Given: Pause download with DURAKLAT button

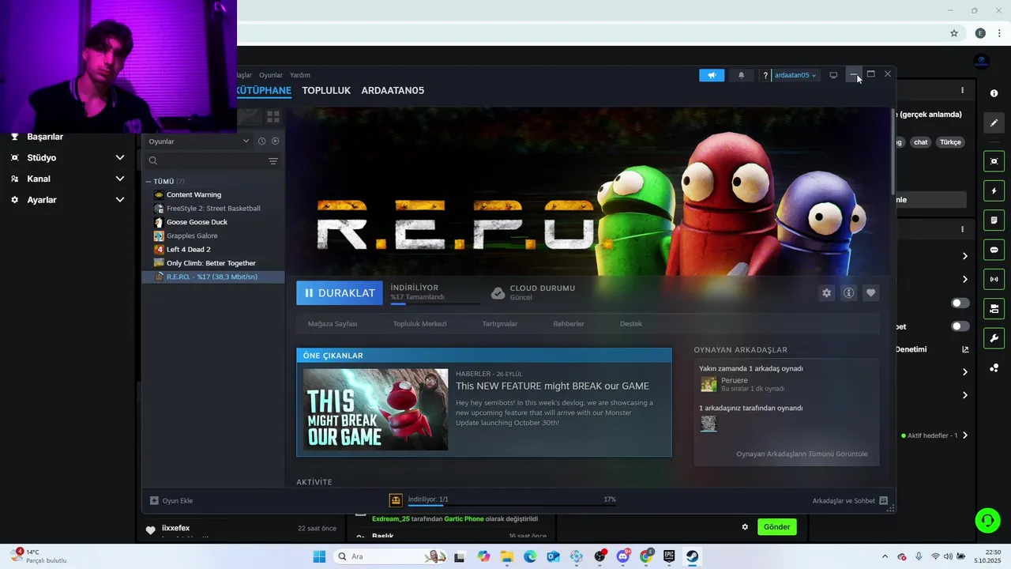Looking at the screenshot, I should pyautogui.click(x=340, y=293).
